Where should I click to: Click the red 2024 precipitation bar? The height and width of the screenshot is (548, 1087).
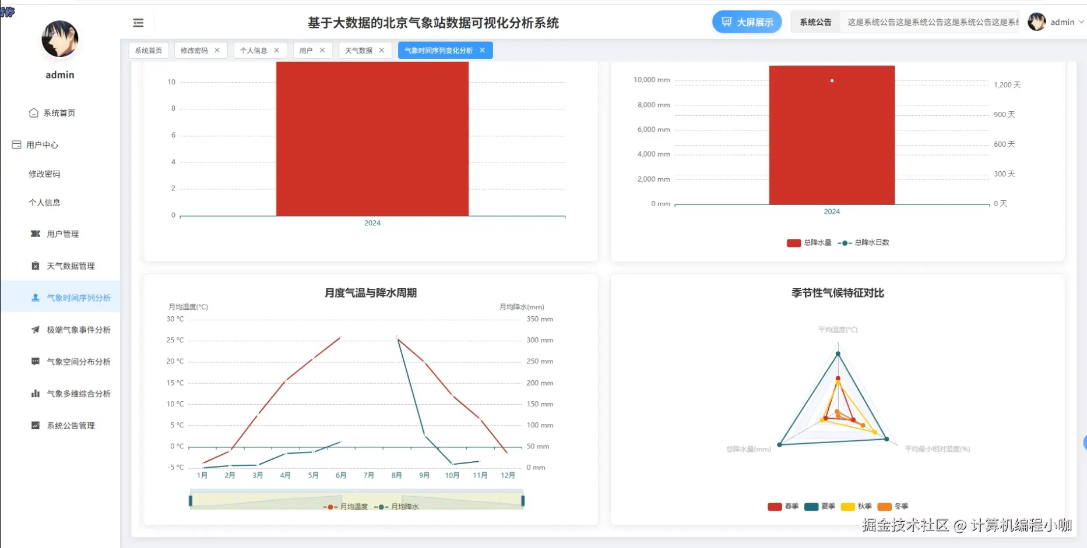point(832,135)
